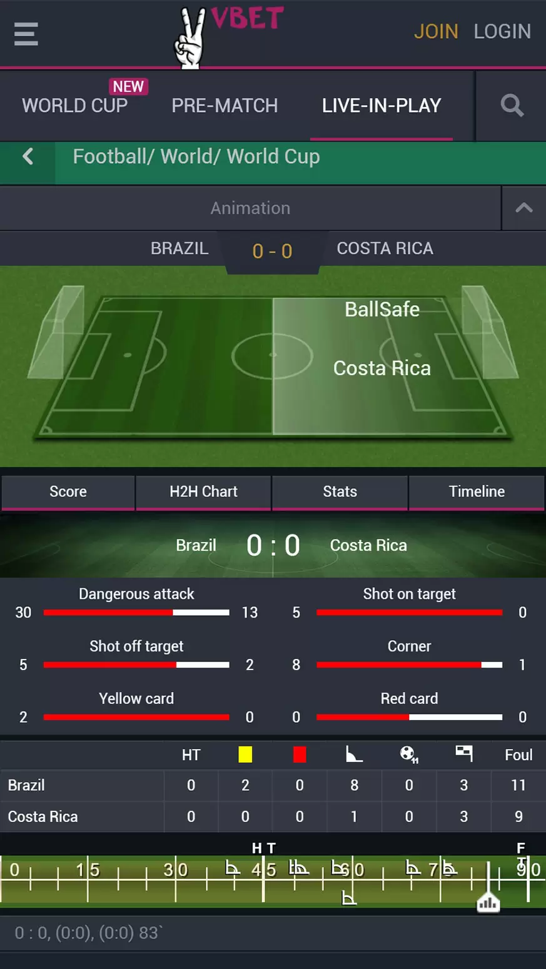Select the red card column icon
The width and height of the screenshot is (546, 969).
(300, 755)
